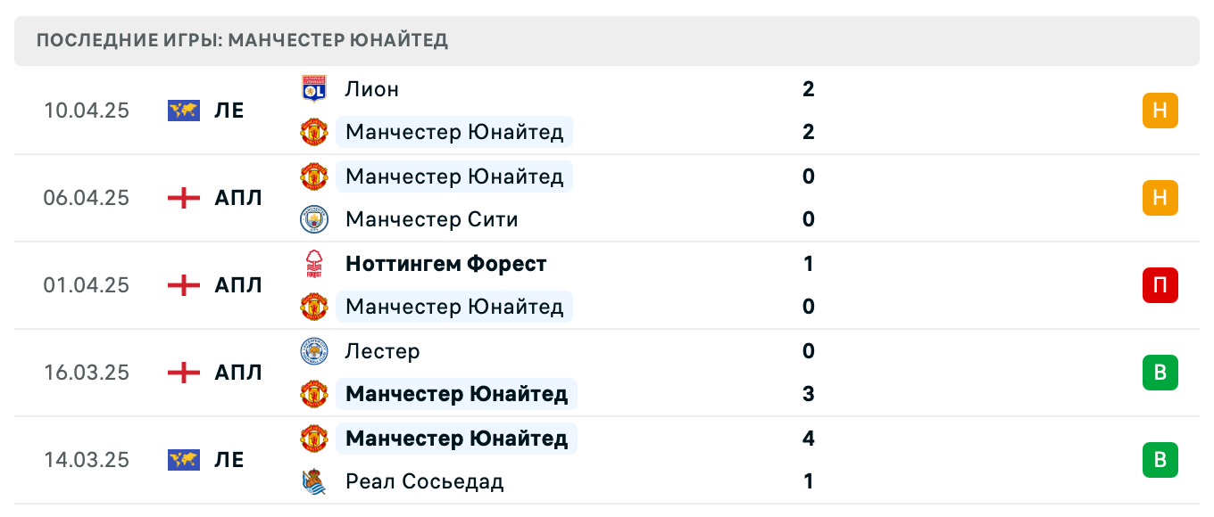The image size is (1214, 517).
Task: Select the Real Sociedad crest icon
Action: [314, 481]
